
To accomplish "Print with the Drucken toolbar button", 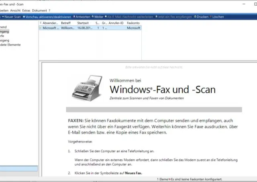I will [x=201, y=17].
